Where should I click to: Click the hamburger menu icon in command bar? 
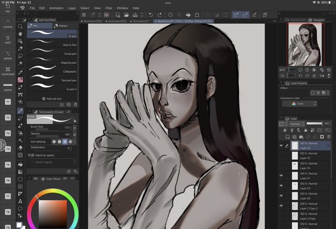[84, 15]
